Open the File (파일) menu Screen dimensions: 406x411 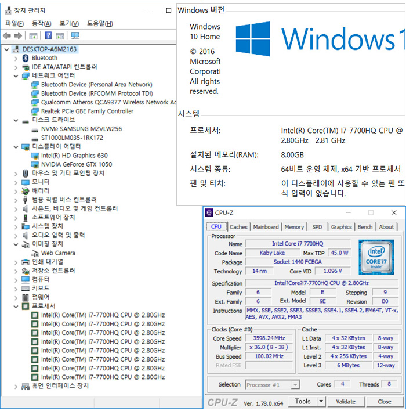pyautogui.click(x=14, y=24)
